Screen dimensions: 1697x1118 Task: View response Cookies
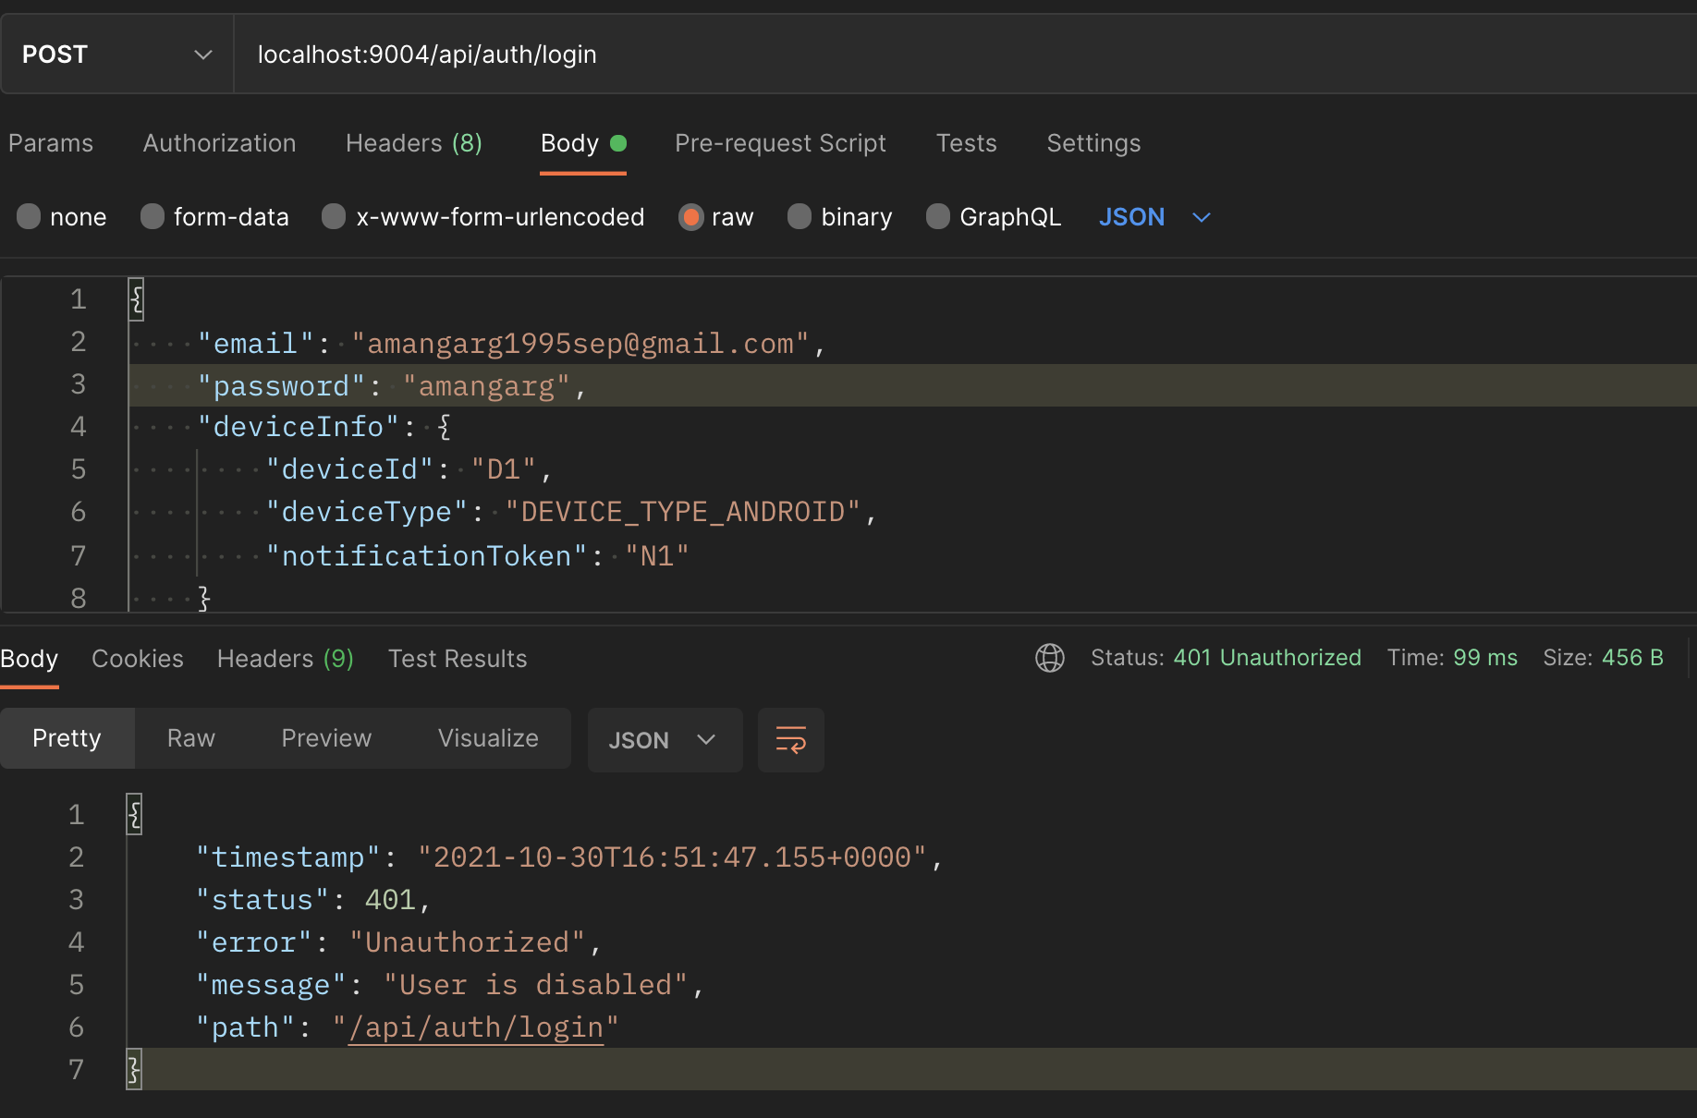[x=137, y=658]
